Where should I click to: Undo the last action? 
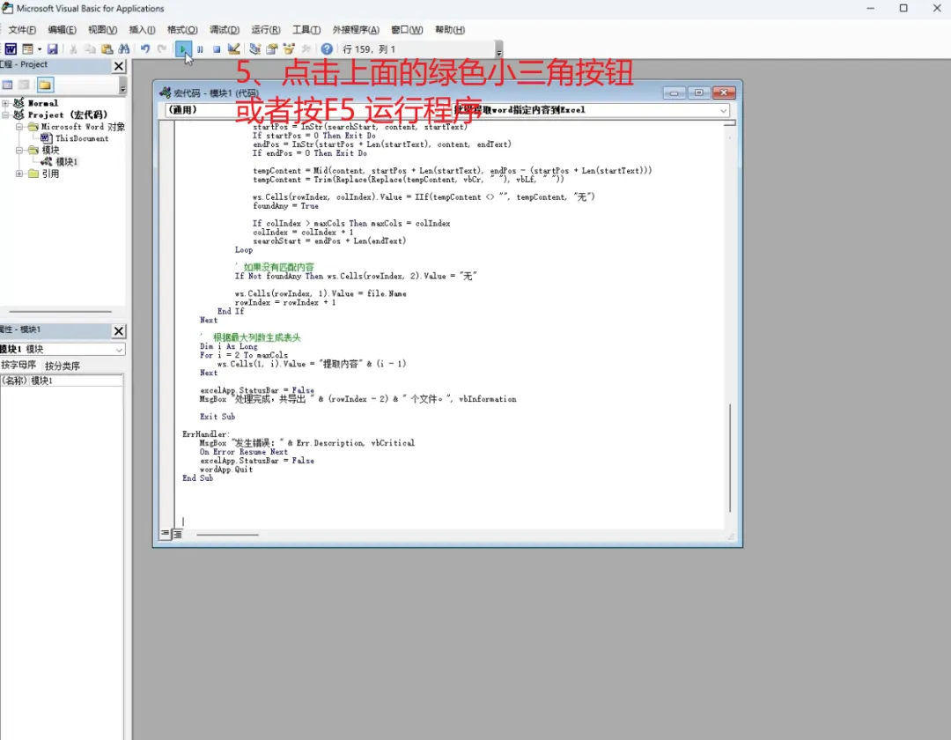(145, 49)
